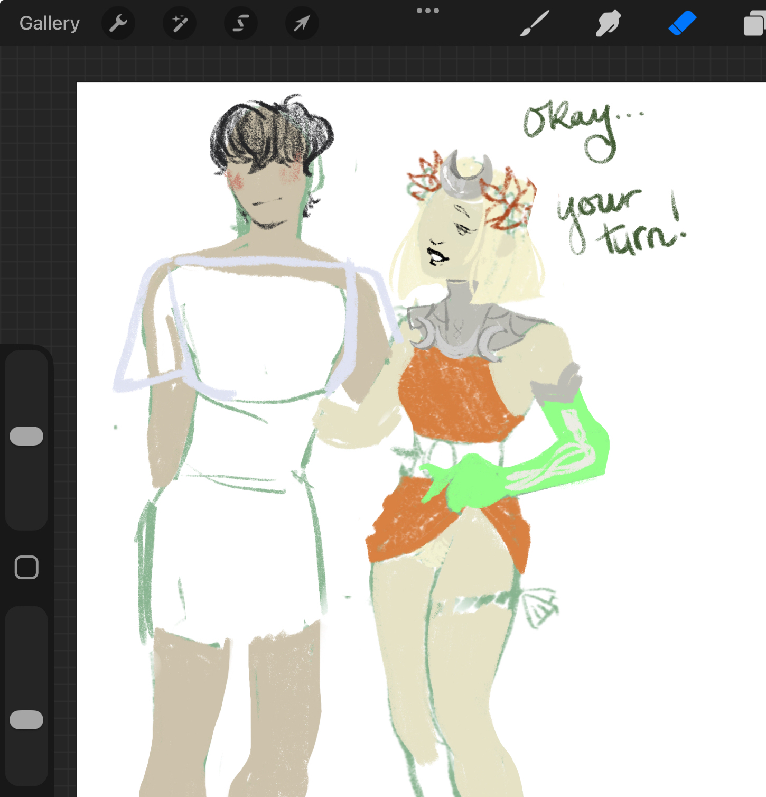Click the brush opacity slider handle
Image resolution: width=766 pixels, height=797 pixels.
point(26,720)
